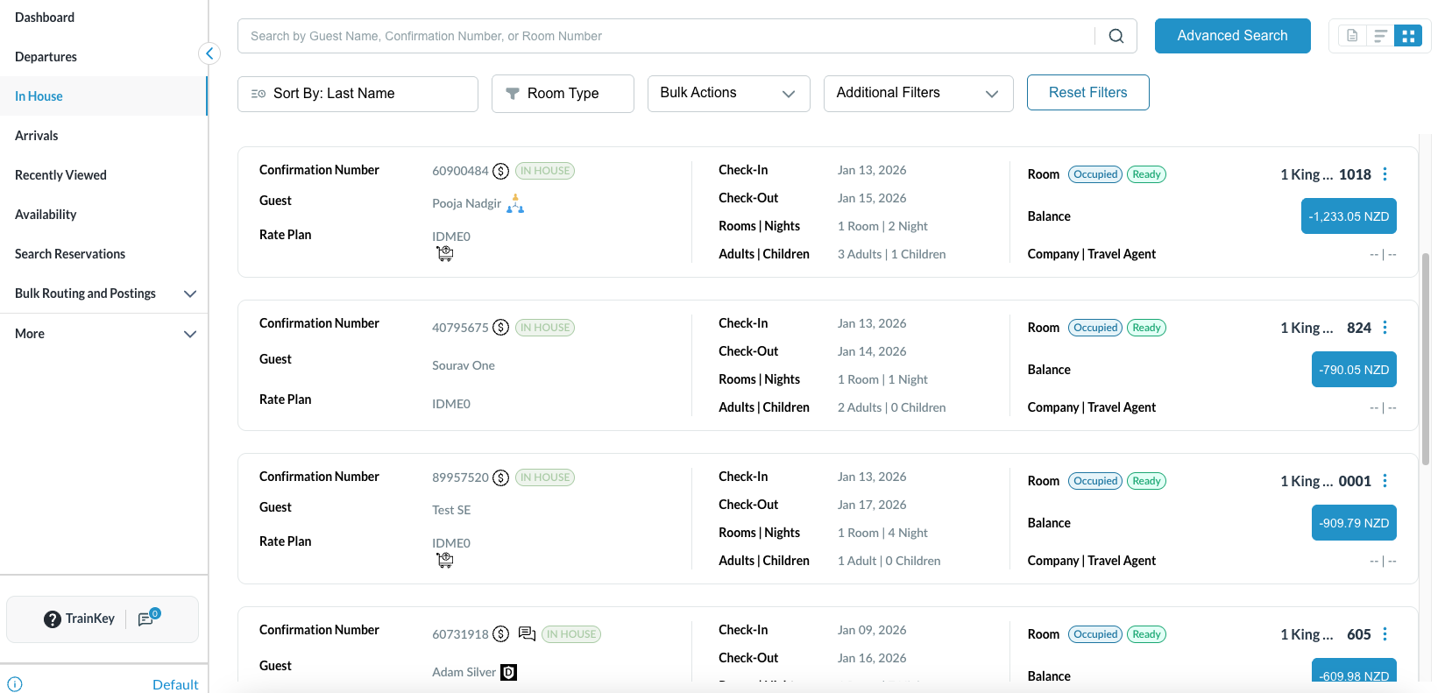
Task: Click dollar icon beside confirmation 40795675
Action: (x=500, y=328)
